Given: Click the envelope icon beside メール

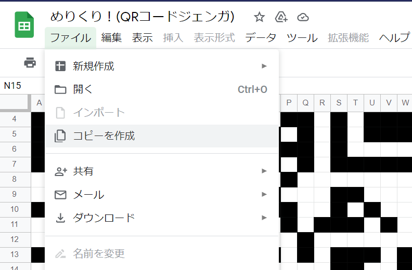Looking at the screenshot, I should (60, 195).
